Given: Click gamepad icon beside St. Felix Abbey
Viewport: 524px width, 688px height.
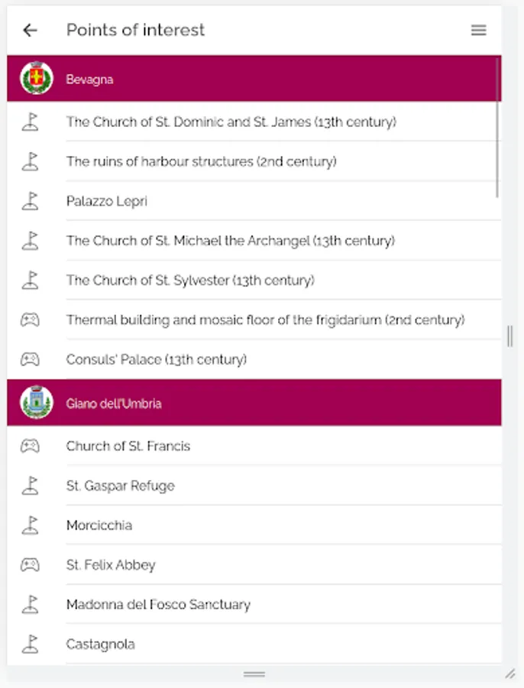Looking at the screenshot, I should click(x=30, y=565).
